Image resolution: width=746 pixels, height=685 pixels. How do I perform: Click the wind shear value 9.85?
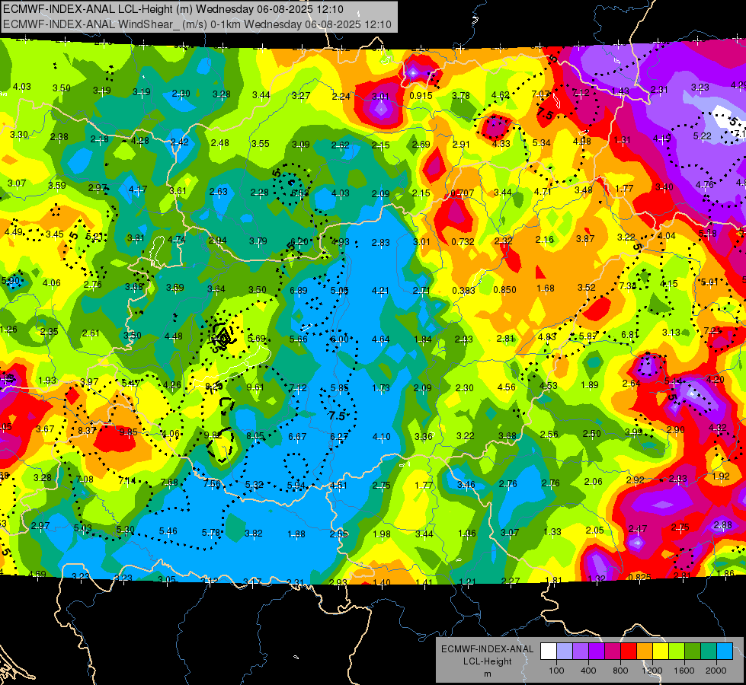pyautogui.click(x=129, y=432)
